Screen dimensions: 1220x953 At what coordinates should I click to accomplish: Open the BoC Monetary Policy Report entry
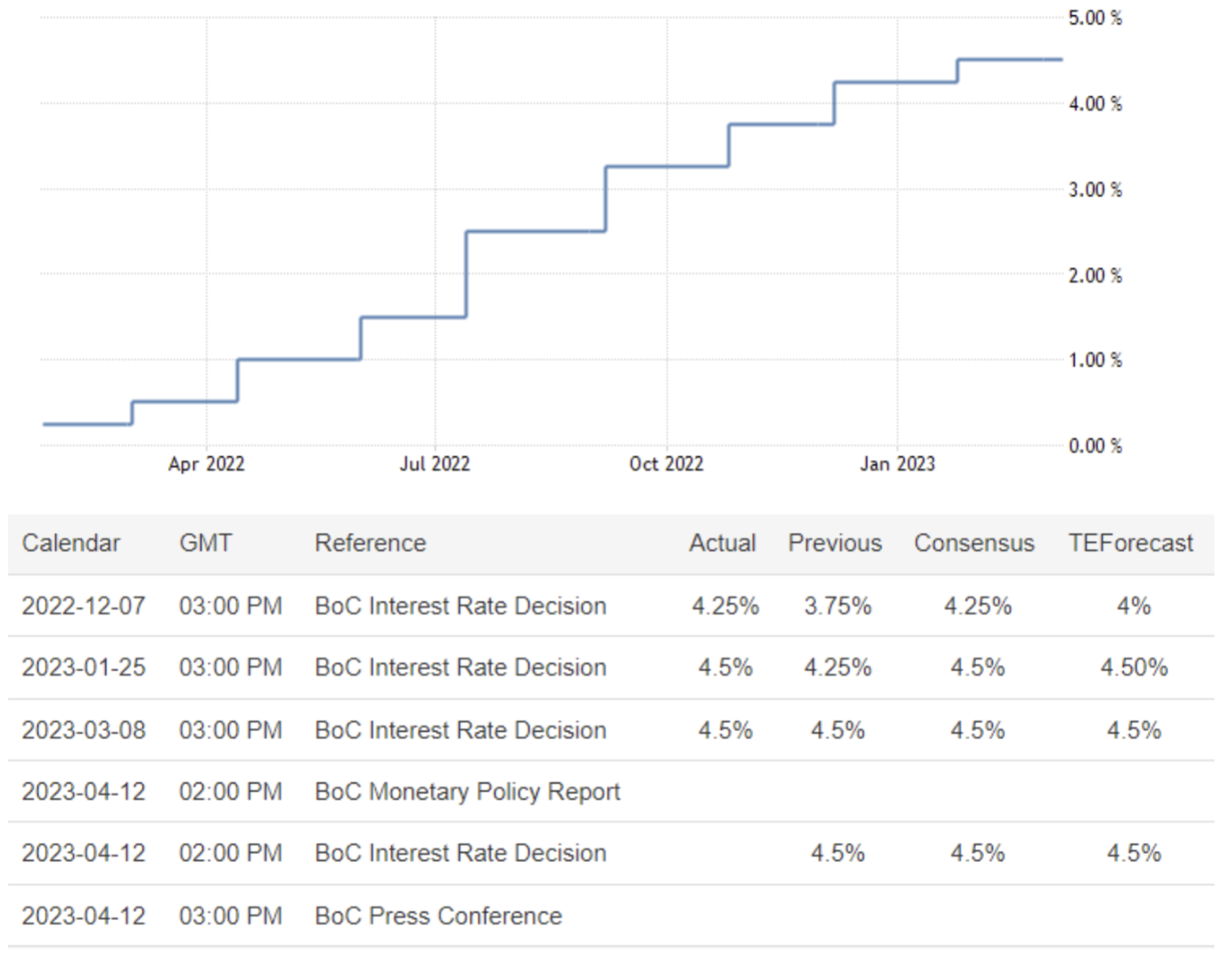468,792
